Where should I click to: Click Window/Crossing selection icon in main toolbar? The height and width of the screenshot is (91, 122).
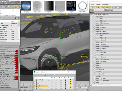point(8,7)
